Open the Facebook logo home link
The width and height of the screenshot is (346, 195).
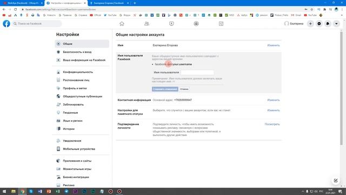6,24
